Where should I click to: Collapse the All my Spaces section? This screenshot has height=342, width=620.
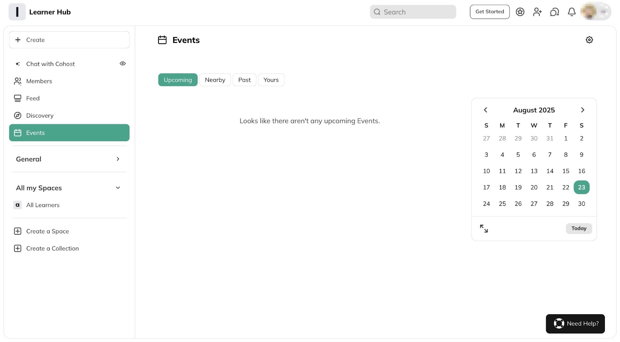(118, 188)
